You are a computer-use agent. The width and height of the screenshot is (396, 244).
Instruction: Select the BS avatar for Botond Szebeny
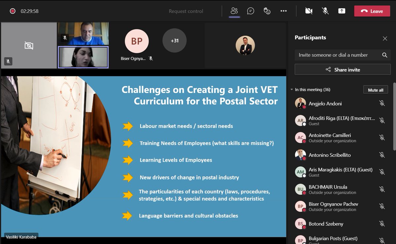pyautogui.click(x=300, y=224)
